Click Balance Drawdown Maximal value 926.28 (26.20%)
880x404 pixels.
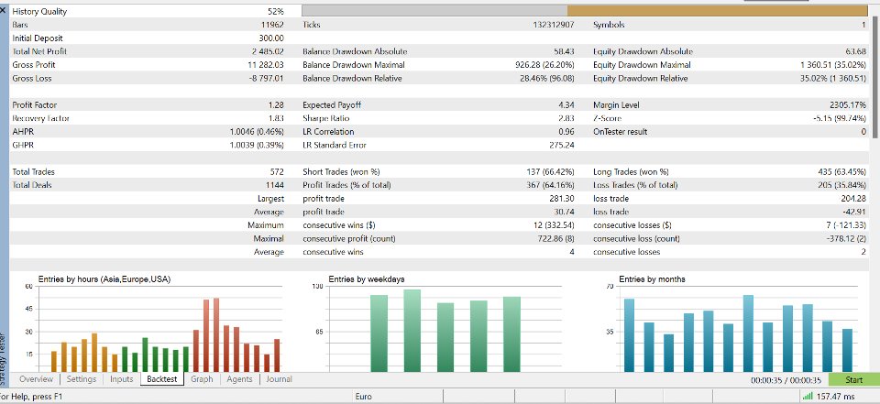(x=544, y=65)
